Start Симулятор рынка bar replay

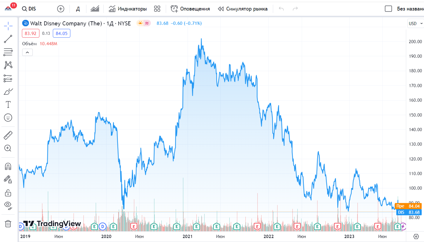243,9
